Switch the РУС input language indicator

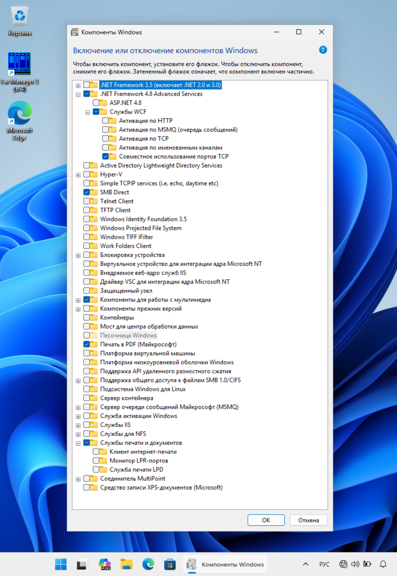point(324,564)
